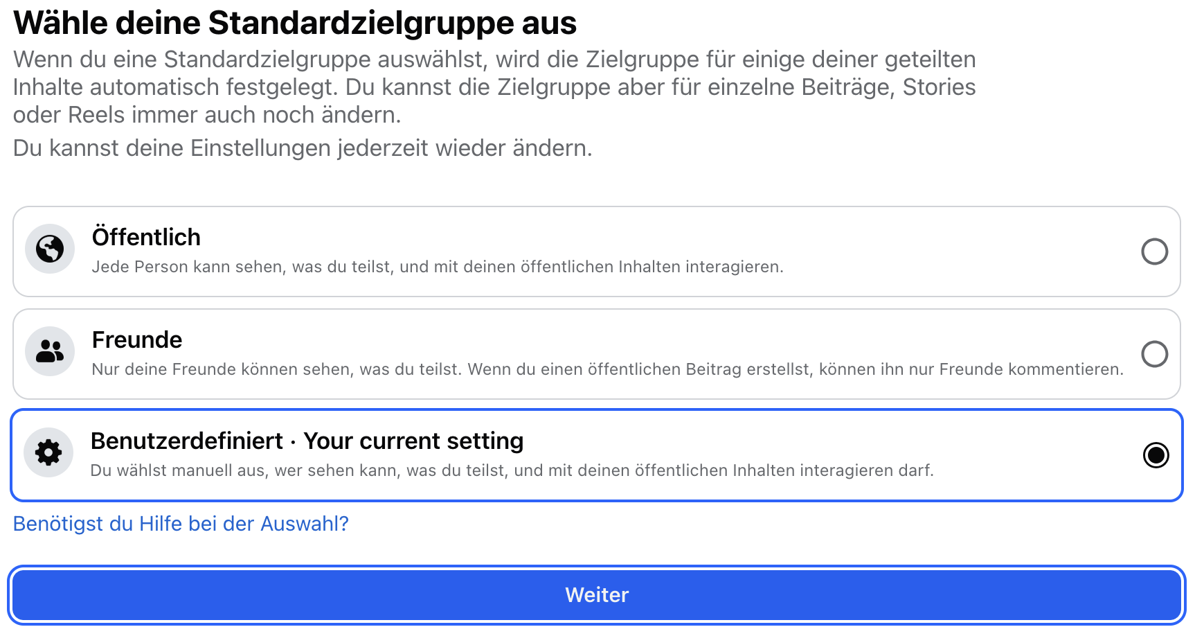1195x636 pixels.
Task: Click the 'Jede Person kann sehen' description
Action: 437,267
